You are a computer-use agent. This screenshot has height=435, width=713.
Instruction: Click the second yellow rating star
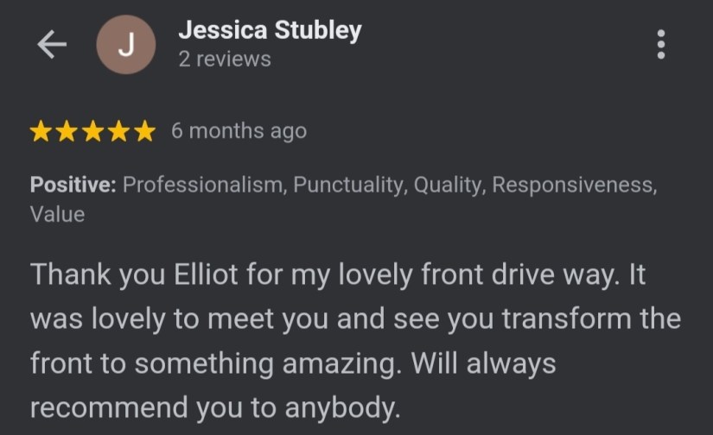[67, 131]
